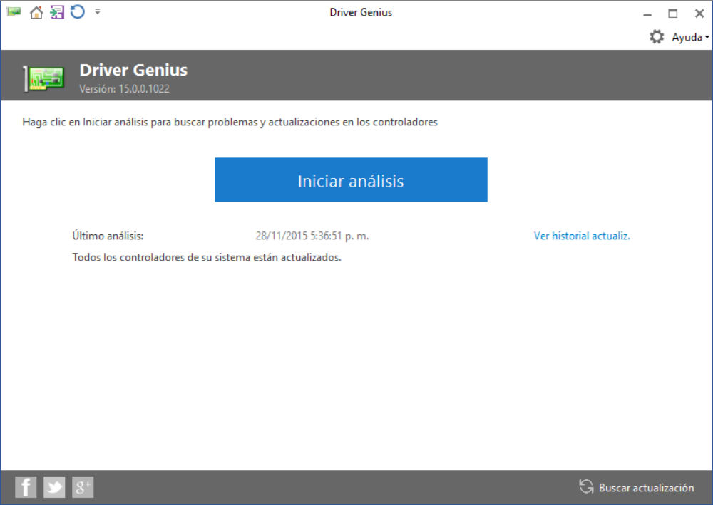This screenshot has width=713, height=505.
Task: Click the Buscar actualización refresh icon
Action: 586,486
